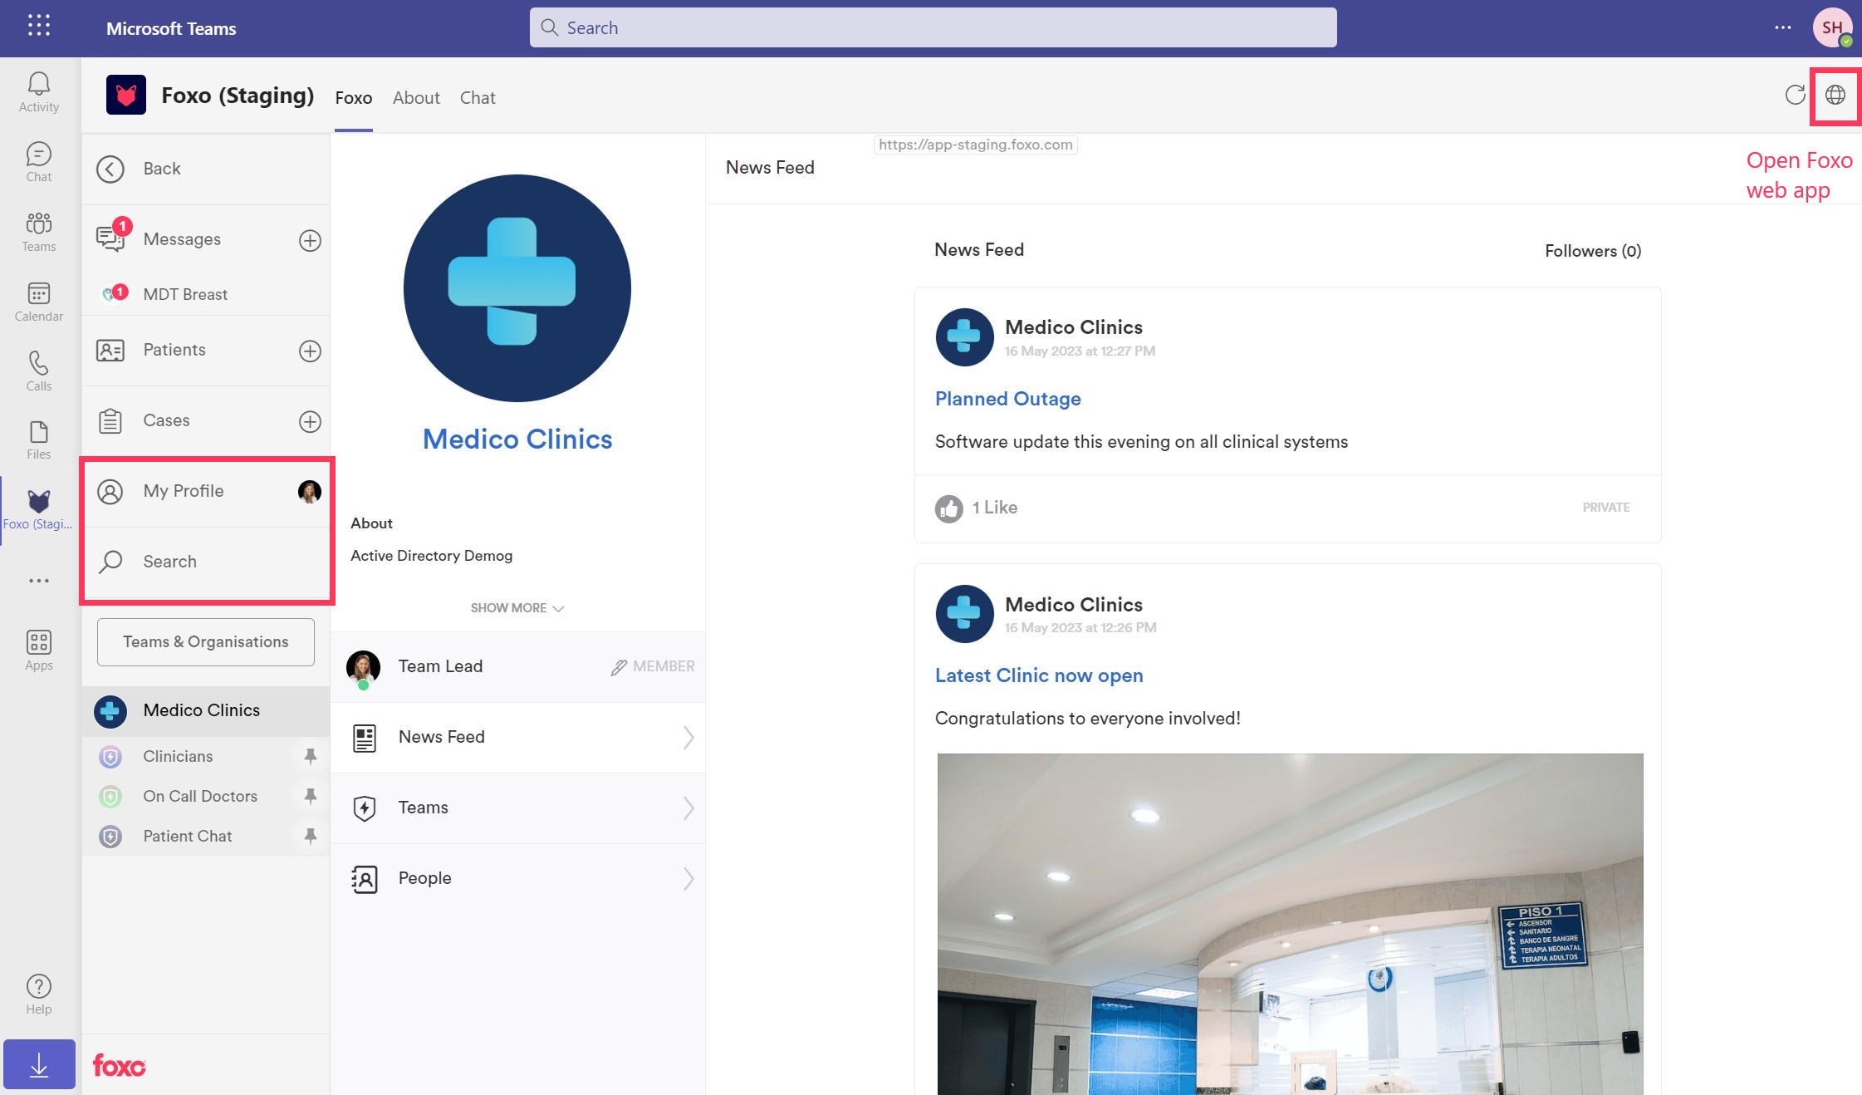Switch to the Foxo tab
Image resolution: width=1862 pixels, height=1095 pixels.
coord(354,98)
